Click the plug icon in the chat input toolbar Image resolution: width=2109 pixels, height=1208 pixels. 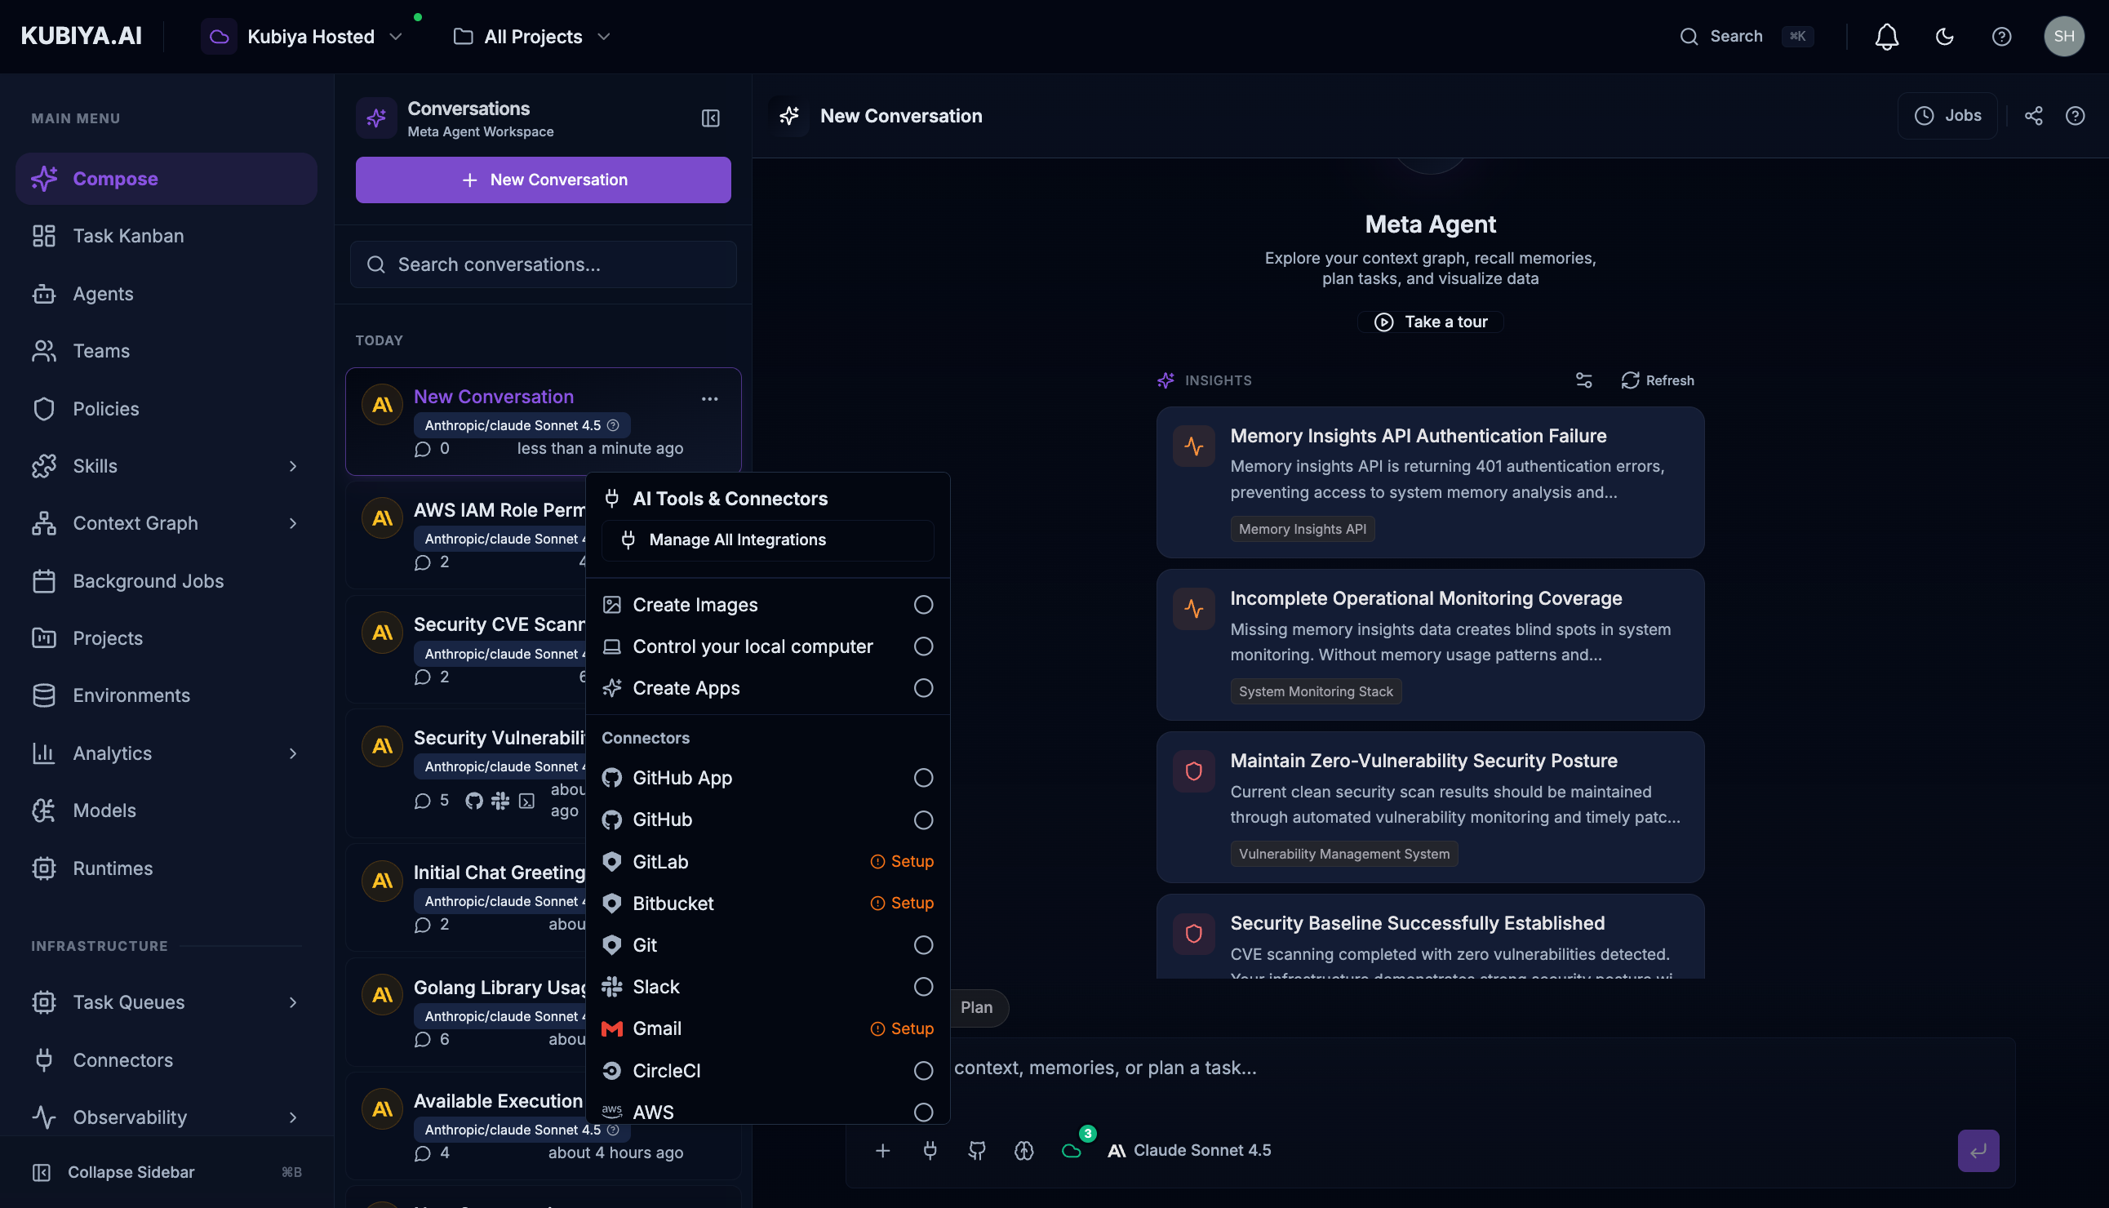pos(930,1151)
